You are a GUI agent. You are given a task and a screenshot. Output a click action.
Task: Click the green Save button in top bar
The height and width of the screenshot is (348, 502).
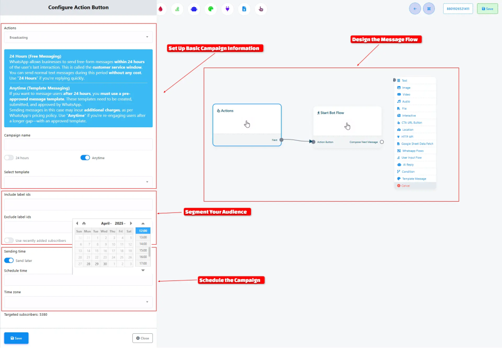pyautogui.click(x=487, y=9)
